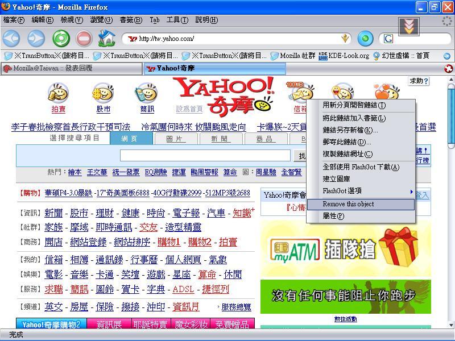455x341 pixels.
Task: Open the 新聞 news link
Action: [x=53, y=213]
